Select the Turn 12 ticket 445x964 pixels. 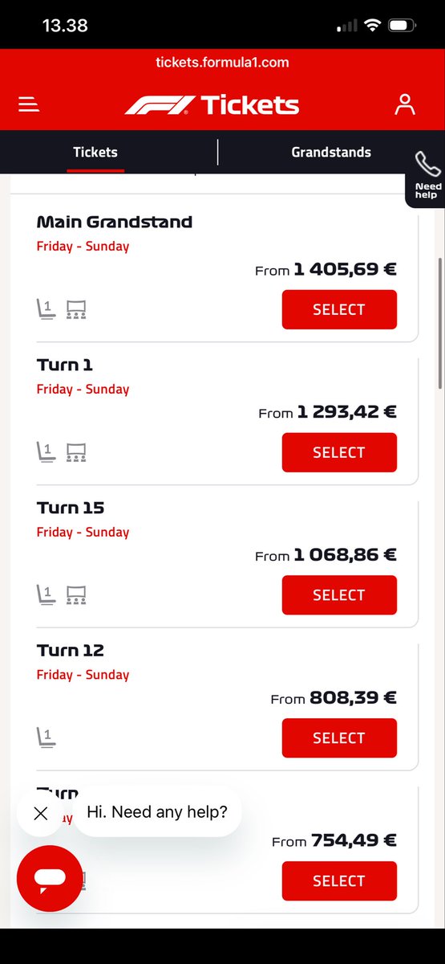tap(339, 738)
